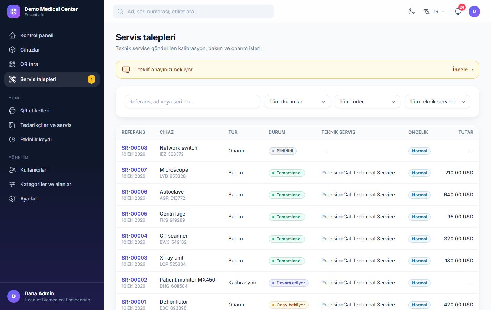
Task: Open the QR tara scanner icon
Action: pyautogui.click(x=12, y=64)
